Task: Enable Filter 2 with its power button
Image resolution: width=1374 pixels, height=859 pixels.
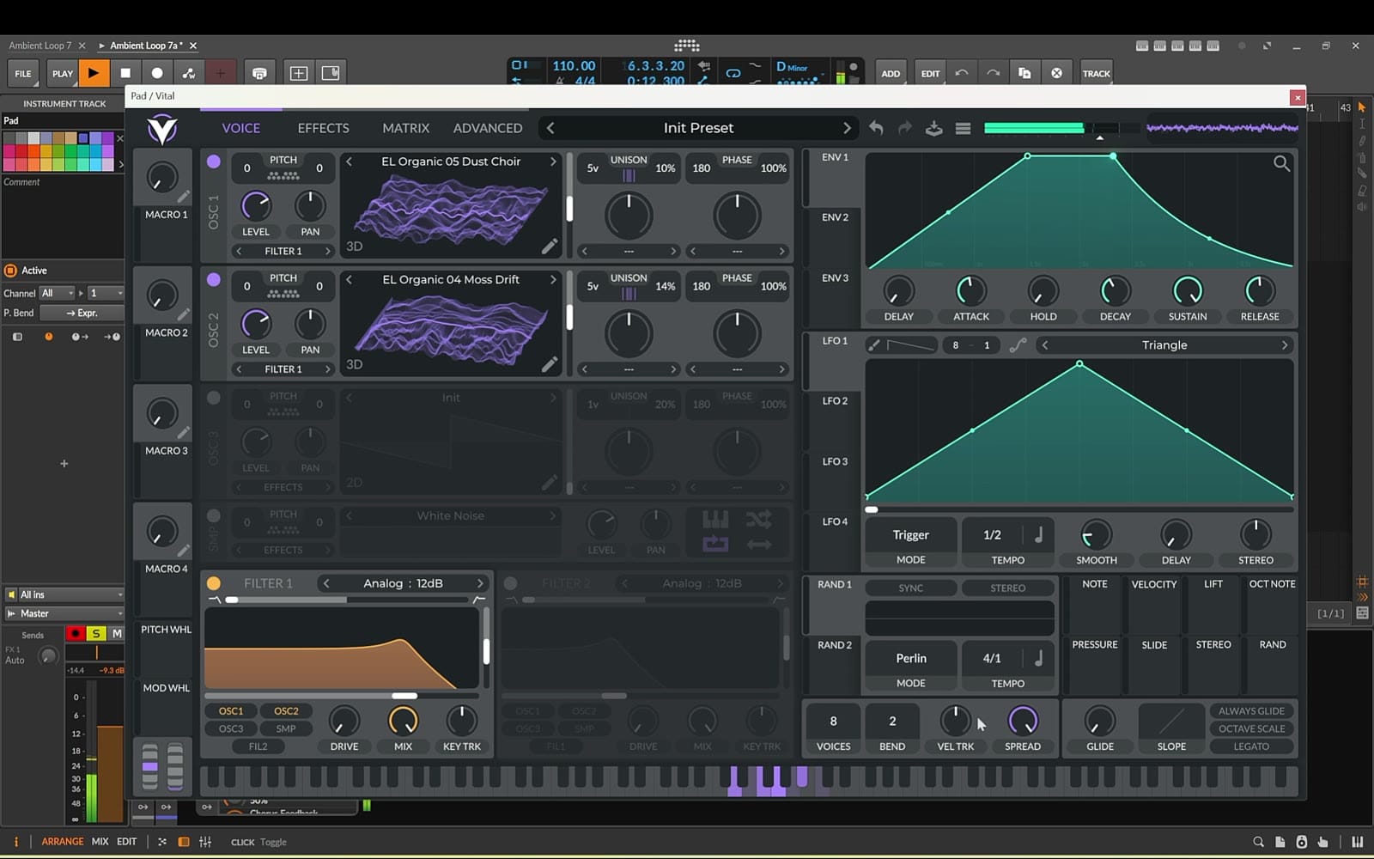Action: [510, 583]
